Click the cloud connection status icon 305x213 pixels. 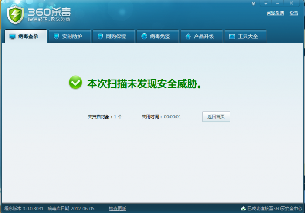point(243,209)
